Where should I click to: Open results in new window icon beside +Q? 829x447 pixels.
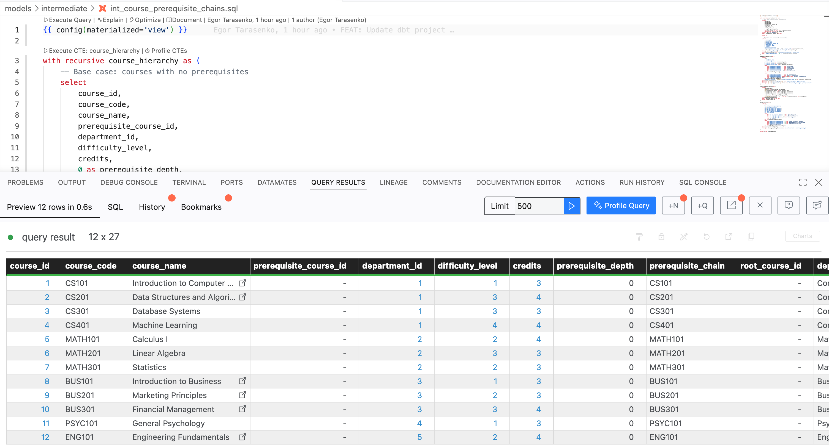tap(731, 206)
